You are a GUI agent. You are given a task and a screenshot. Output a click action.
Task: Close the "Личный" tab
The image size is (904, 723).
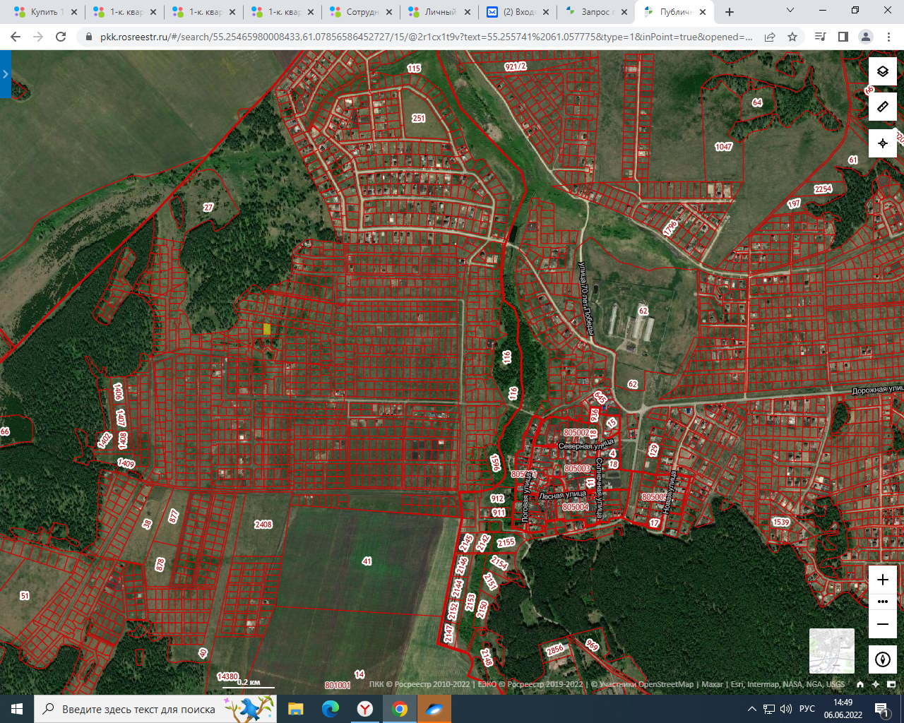coord(468,12)
